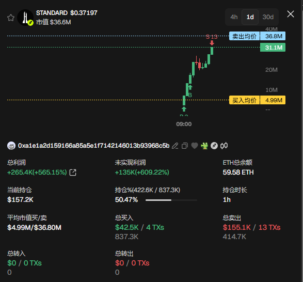Open candlestick chart icon next to address

coord(224,146)
